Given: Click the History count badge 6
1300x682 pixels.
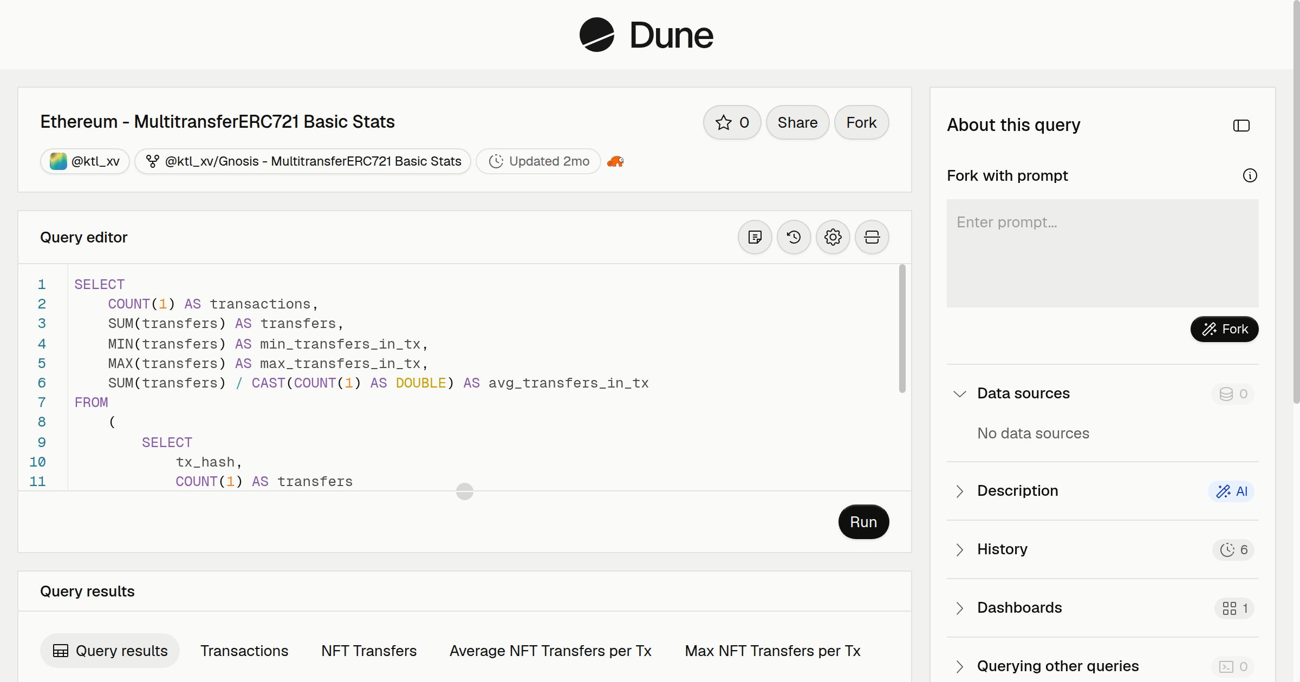Looking at the screenshot, I should (x=1233, y=549).
